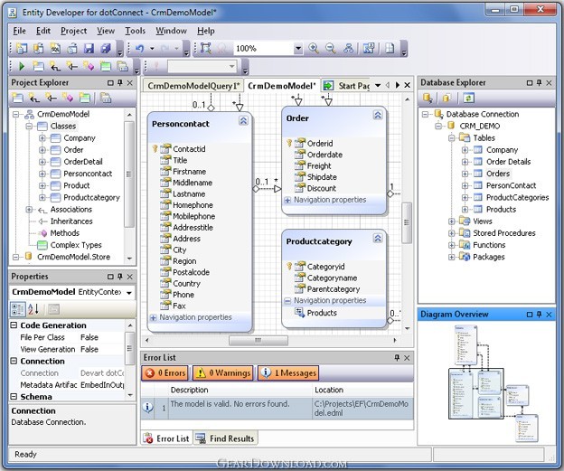Click the Export Diagram image icon
The width and height of the screenshot is (564, 471).
click(x=369, y=48)
